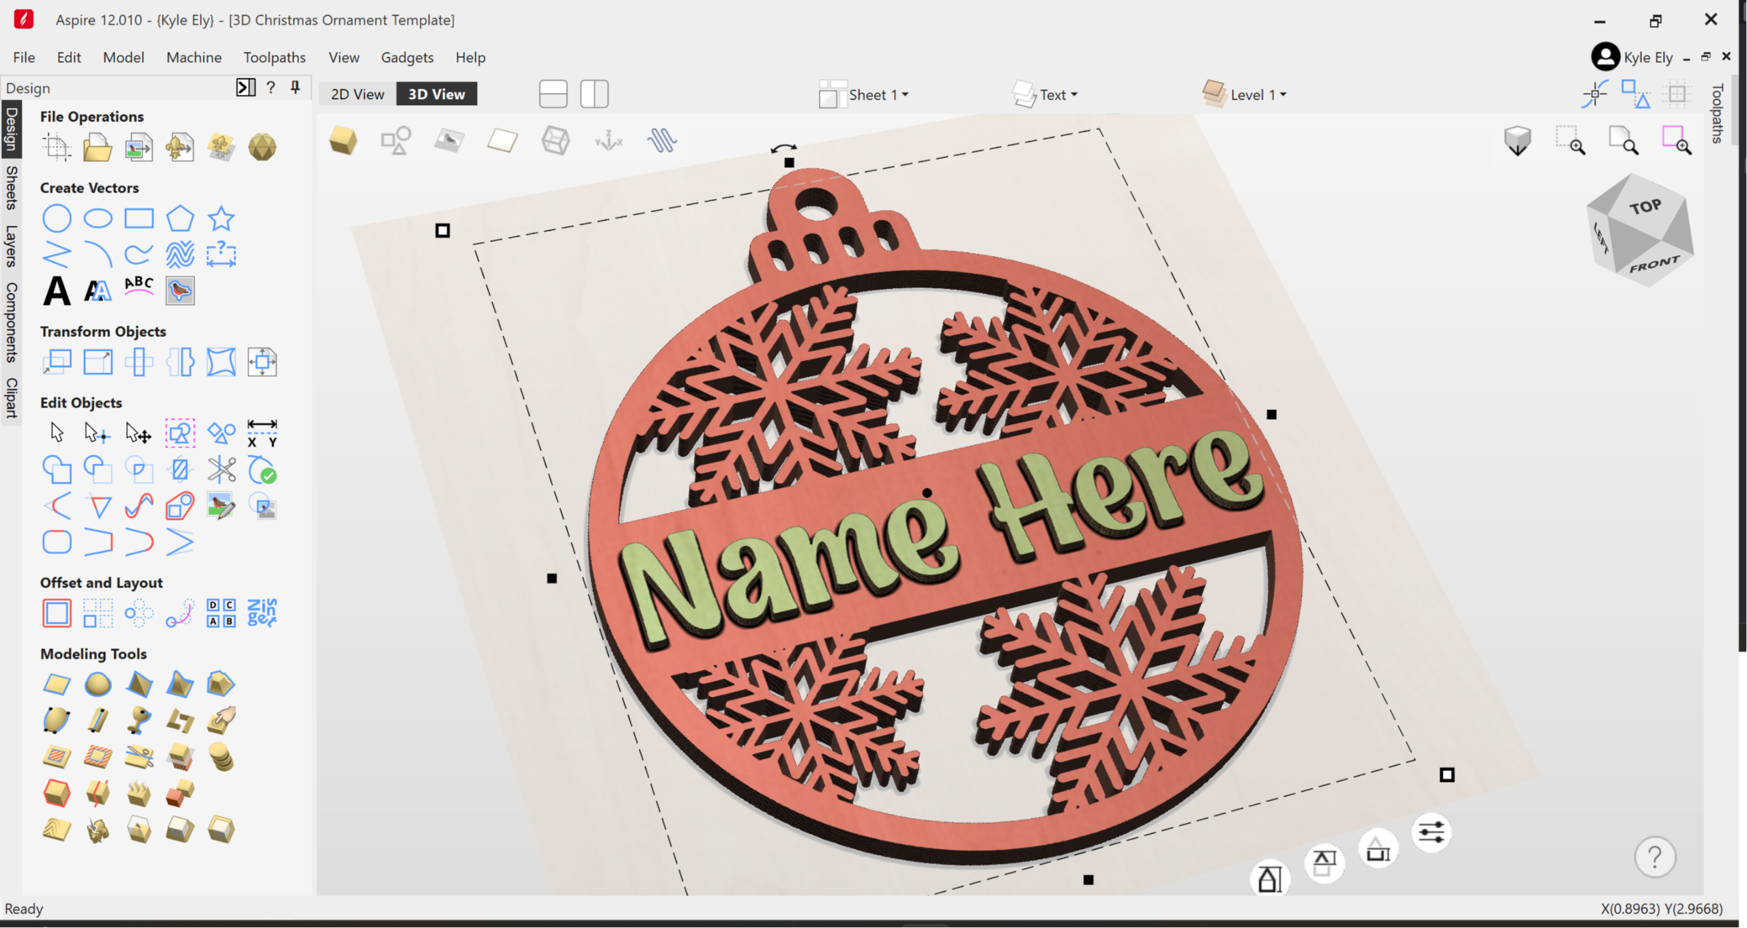Viewport: 1747px width, 928px height.
Task: Open the Toolpaths menu
Action: tap(274, 57)
